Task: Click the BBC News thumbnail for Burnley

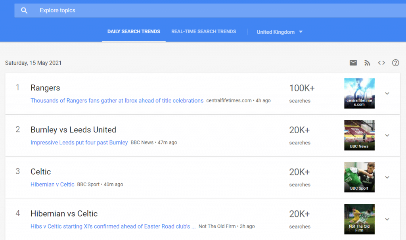Action: [x=359, y=135]
